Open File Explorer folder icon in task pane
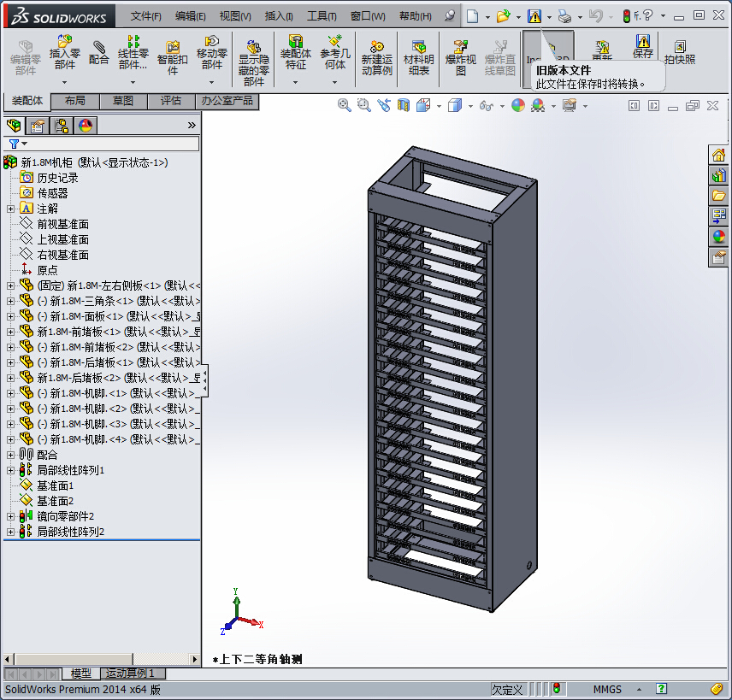This screenshot has width=732, height=700. click(718, 196)
